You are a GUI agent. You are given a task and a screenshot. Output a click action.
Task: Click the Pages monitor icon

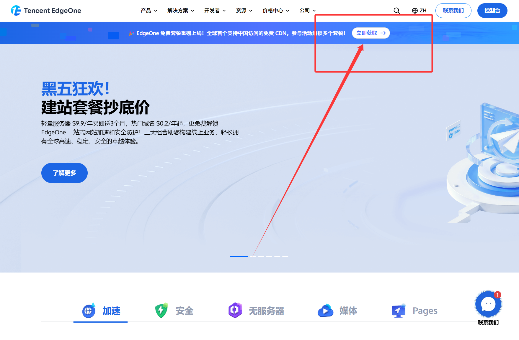coord(399,311)
